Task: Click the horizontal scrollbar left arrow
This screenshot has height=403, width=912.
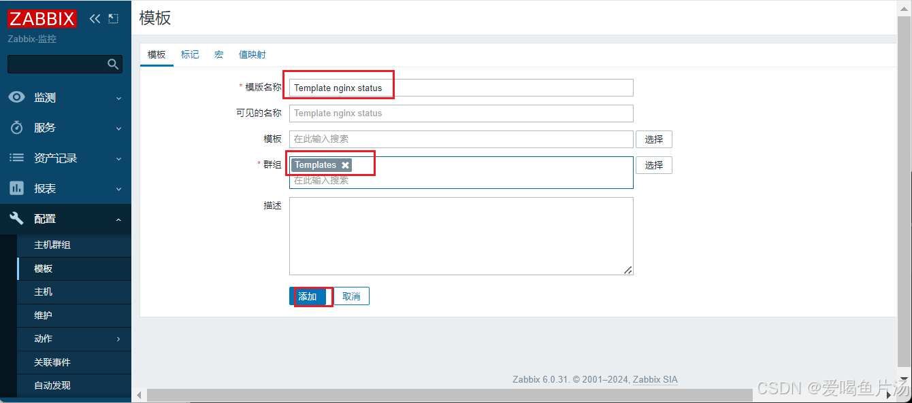Action: [x=139, y=395]
